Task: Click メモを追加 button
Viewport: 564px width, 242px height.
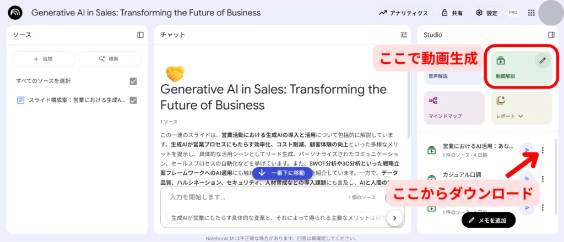Action: [x=489, y=220]
